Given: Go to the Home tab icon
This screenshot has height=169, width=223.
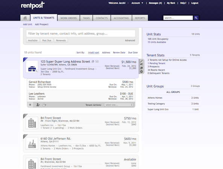Looking at the screenshot, I should click(25, 18).
